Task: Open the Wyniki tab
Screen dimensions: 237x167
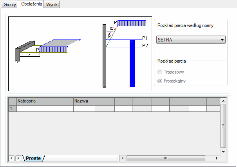Action: point(52,5)
